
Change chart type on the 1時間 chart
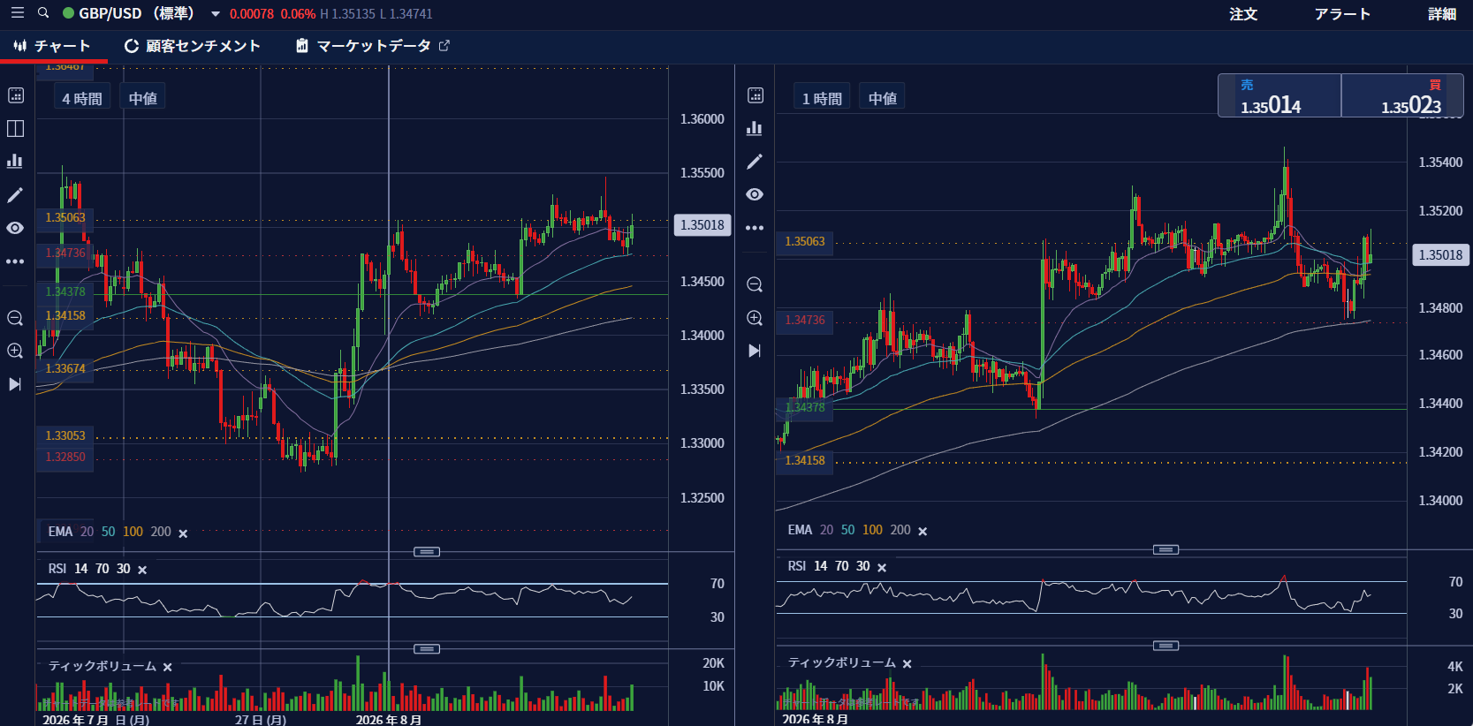[755, 128]
